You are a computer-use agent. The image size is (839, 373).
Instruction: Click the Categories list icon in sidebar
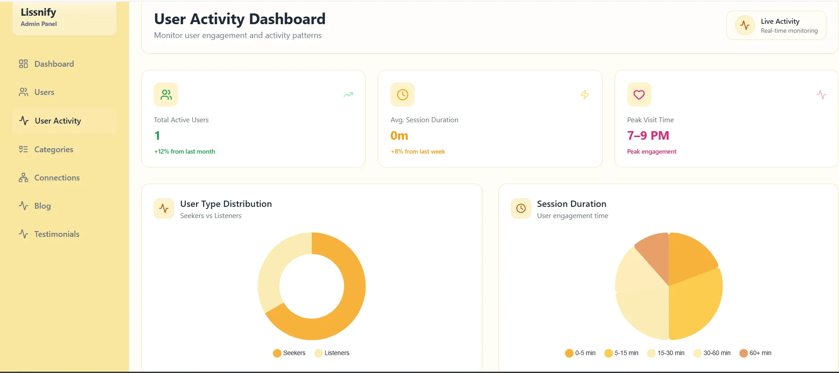23,149
